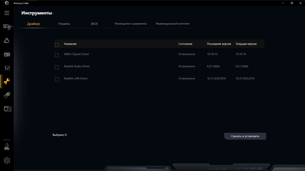Click Установлено status for Realtek LAN Driver
This screenshot has width=305, height=171.
(x=187, y=79)
